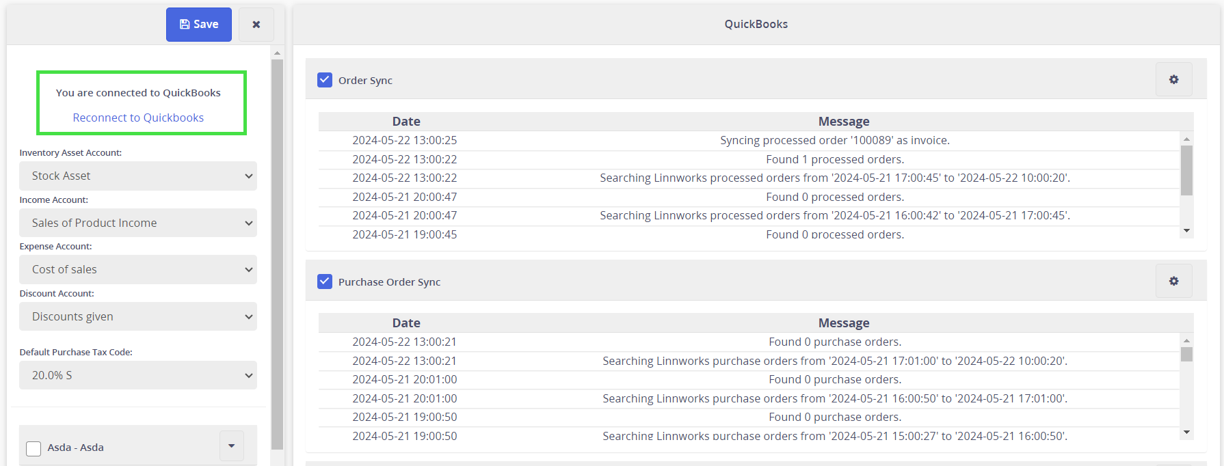Open Order Sync gear settings
This screenshot has width=1224, height=466.
[1174, 80]
